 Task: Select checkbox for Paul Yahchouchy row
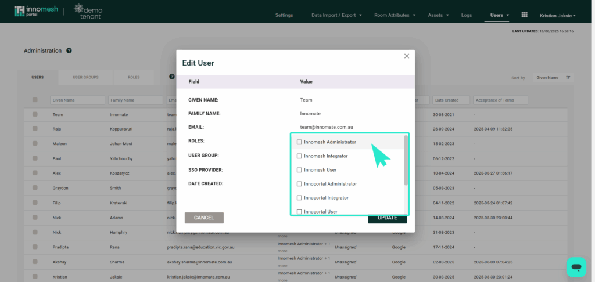point(35,158)
